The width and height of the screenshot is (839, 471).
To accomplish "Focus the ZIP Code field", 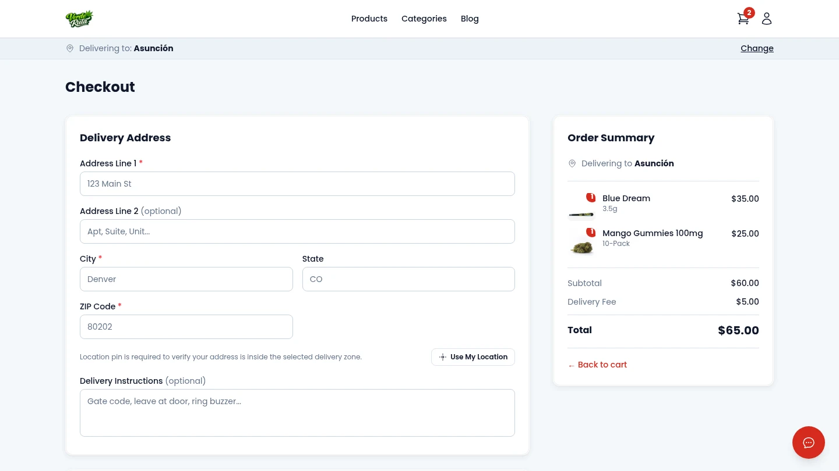I will pyautogui.click(x=186, y=327).
